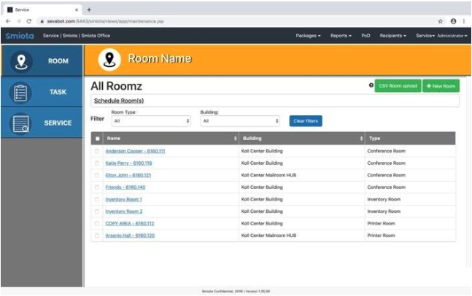
Task: Open the Anderson Cooper - 6160.111 room link
Action: [135, 151]
